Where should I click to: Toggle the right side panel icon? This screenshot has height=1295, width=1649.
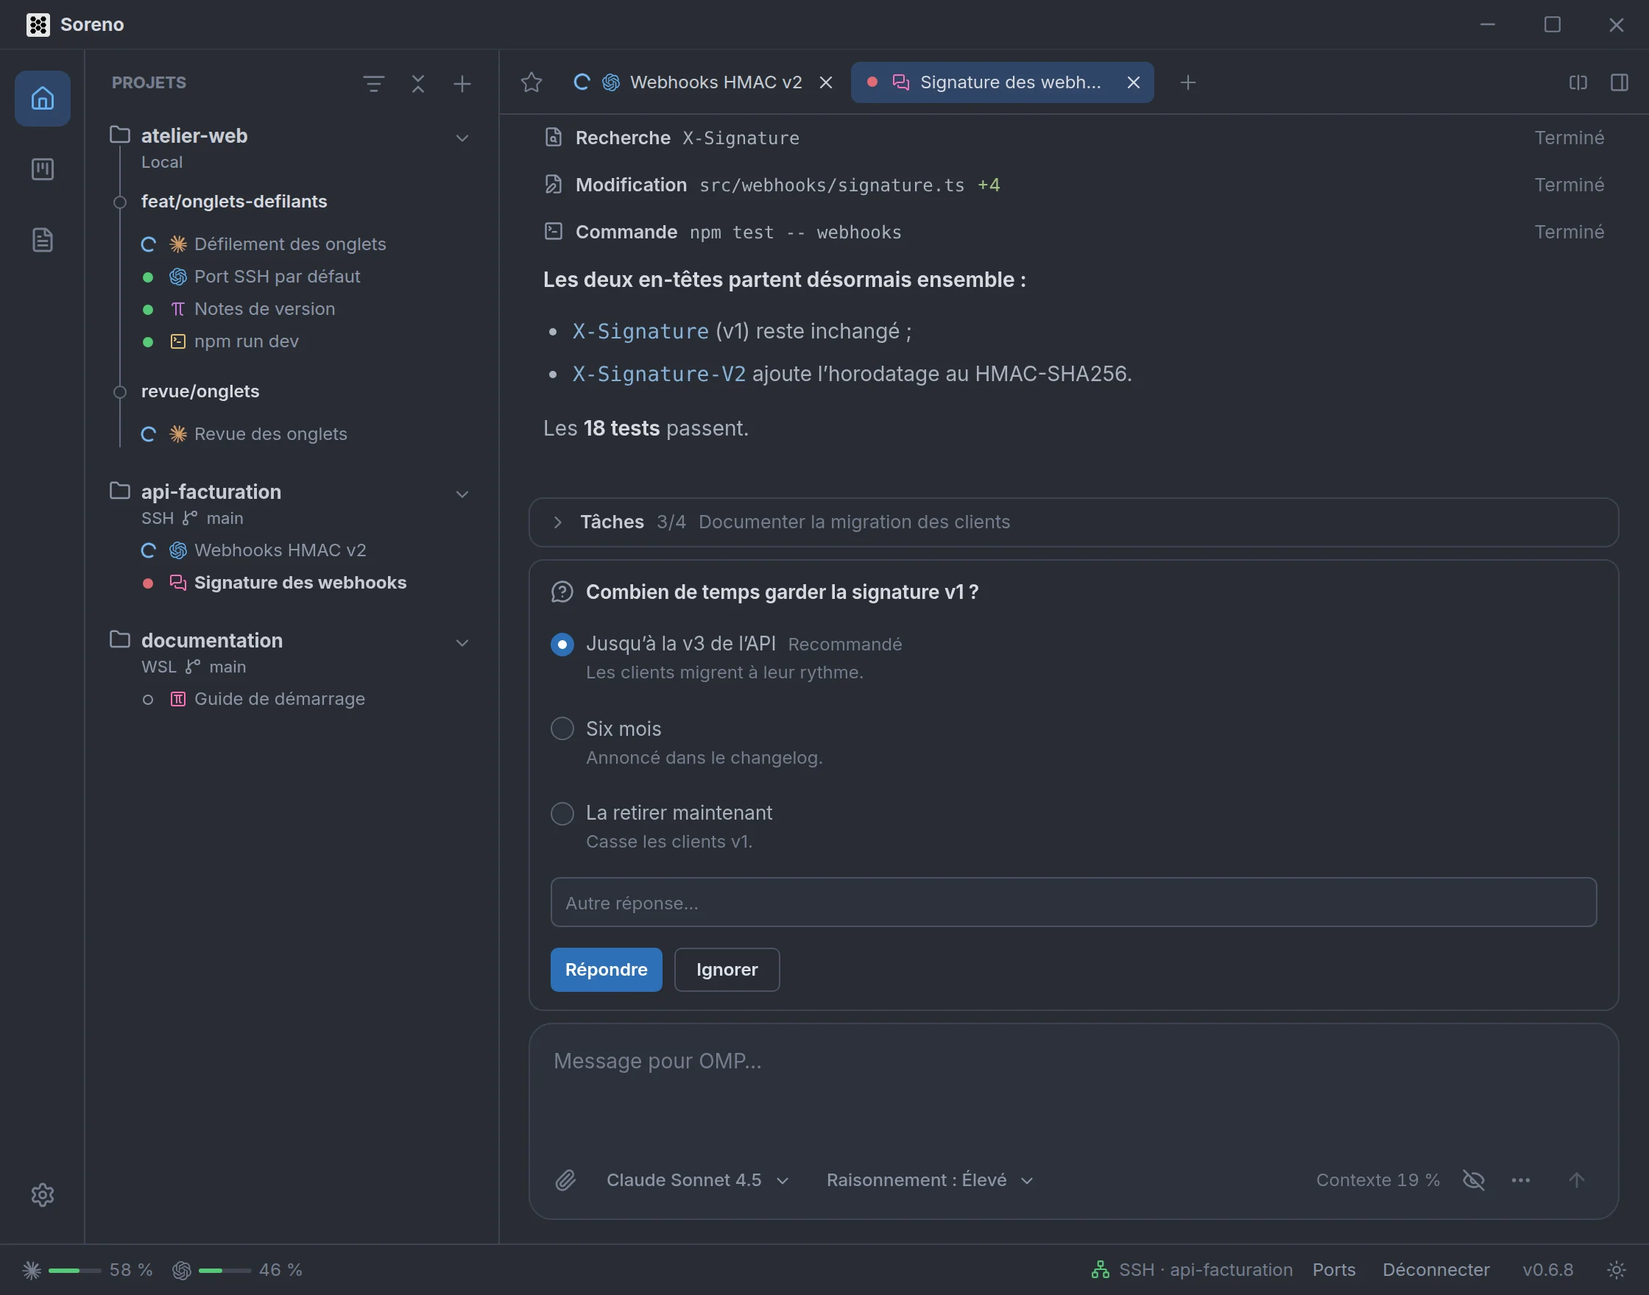coord(1620,82)
